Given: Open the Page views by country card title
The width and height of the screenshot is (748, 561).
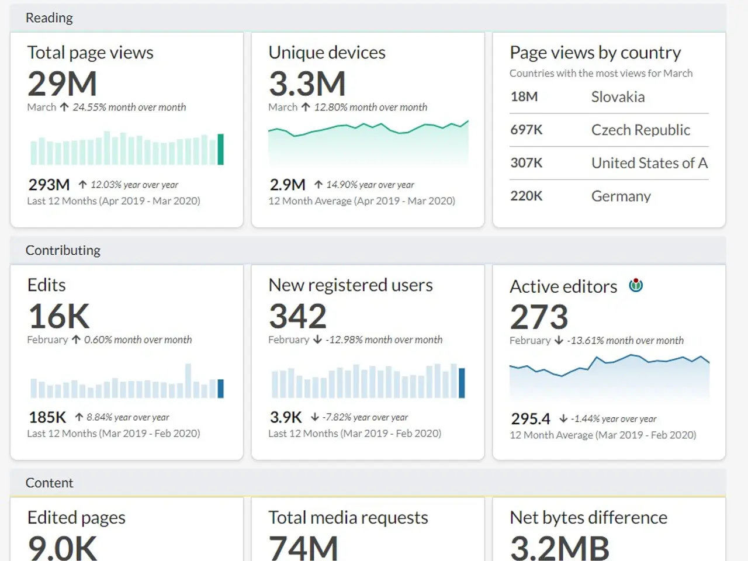Looking at the screenshot, I should coord(595,53).
